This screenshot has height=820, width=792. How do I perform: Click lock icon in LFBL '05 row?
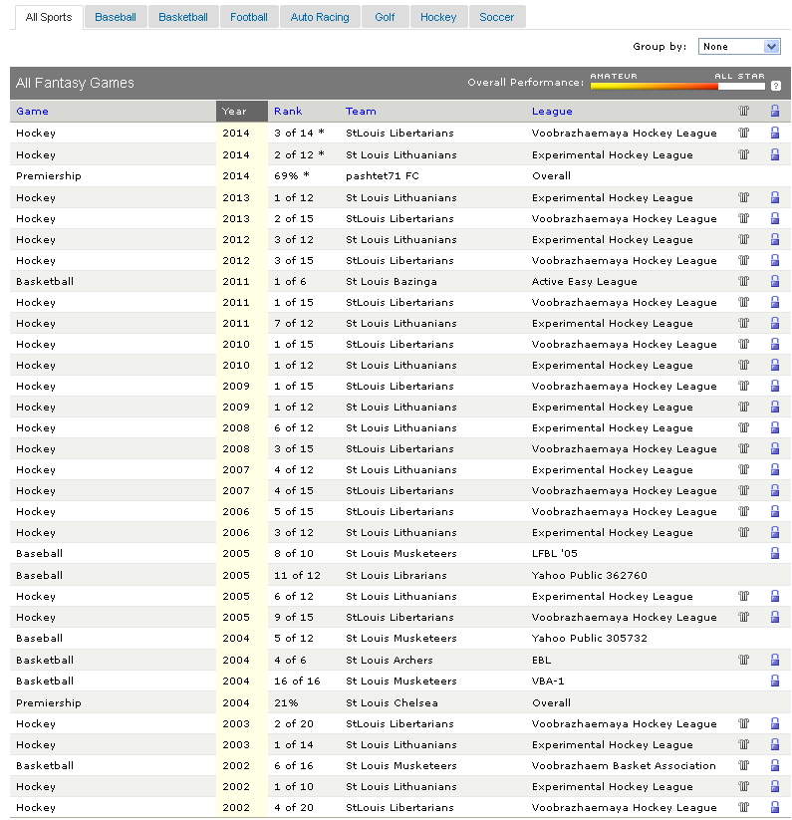[775, 554]
